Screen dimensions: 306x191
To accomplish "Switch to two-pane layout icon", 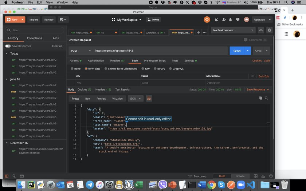I will (x=255, y=176).
